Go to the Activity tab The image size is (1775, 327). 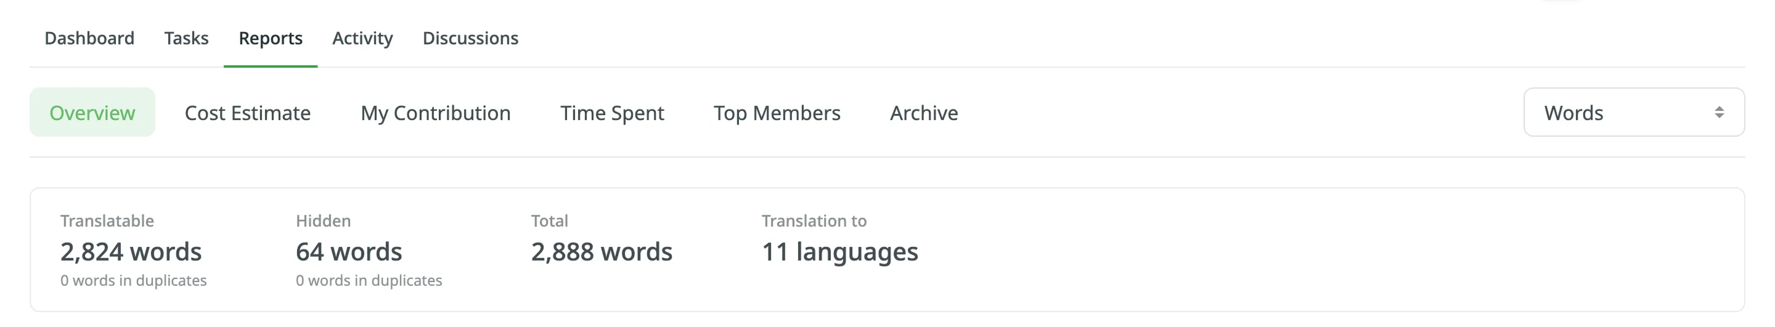(362, 39)
